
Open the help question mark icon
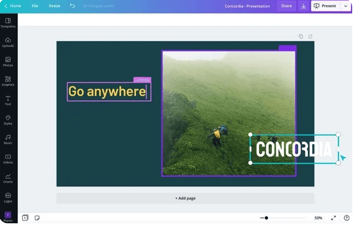[347, 218]
